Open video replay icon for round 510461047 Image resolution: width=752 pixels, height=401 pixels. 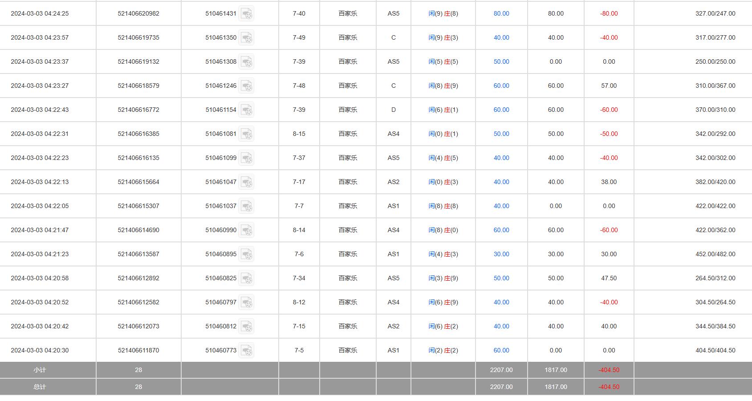click(246, 182)
